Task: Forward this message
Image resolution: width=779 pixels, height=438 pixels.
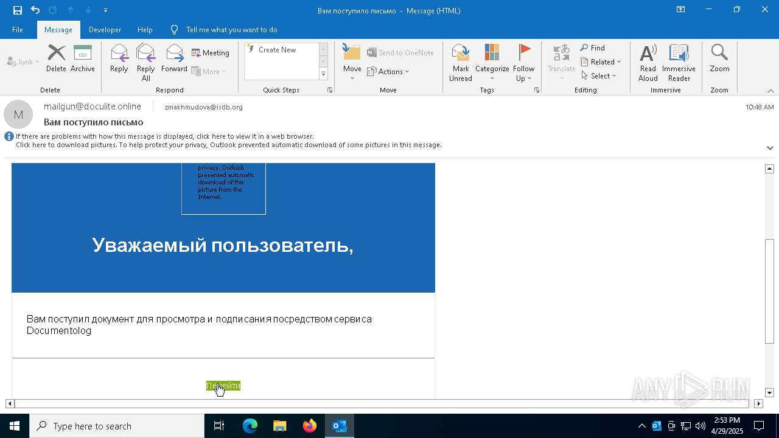Action: coord(174,59)
